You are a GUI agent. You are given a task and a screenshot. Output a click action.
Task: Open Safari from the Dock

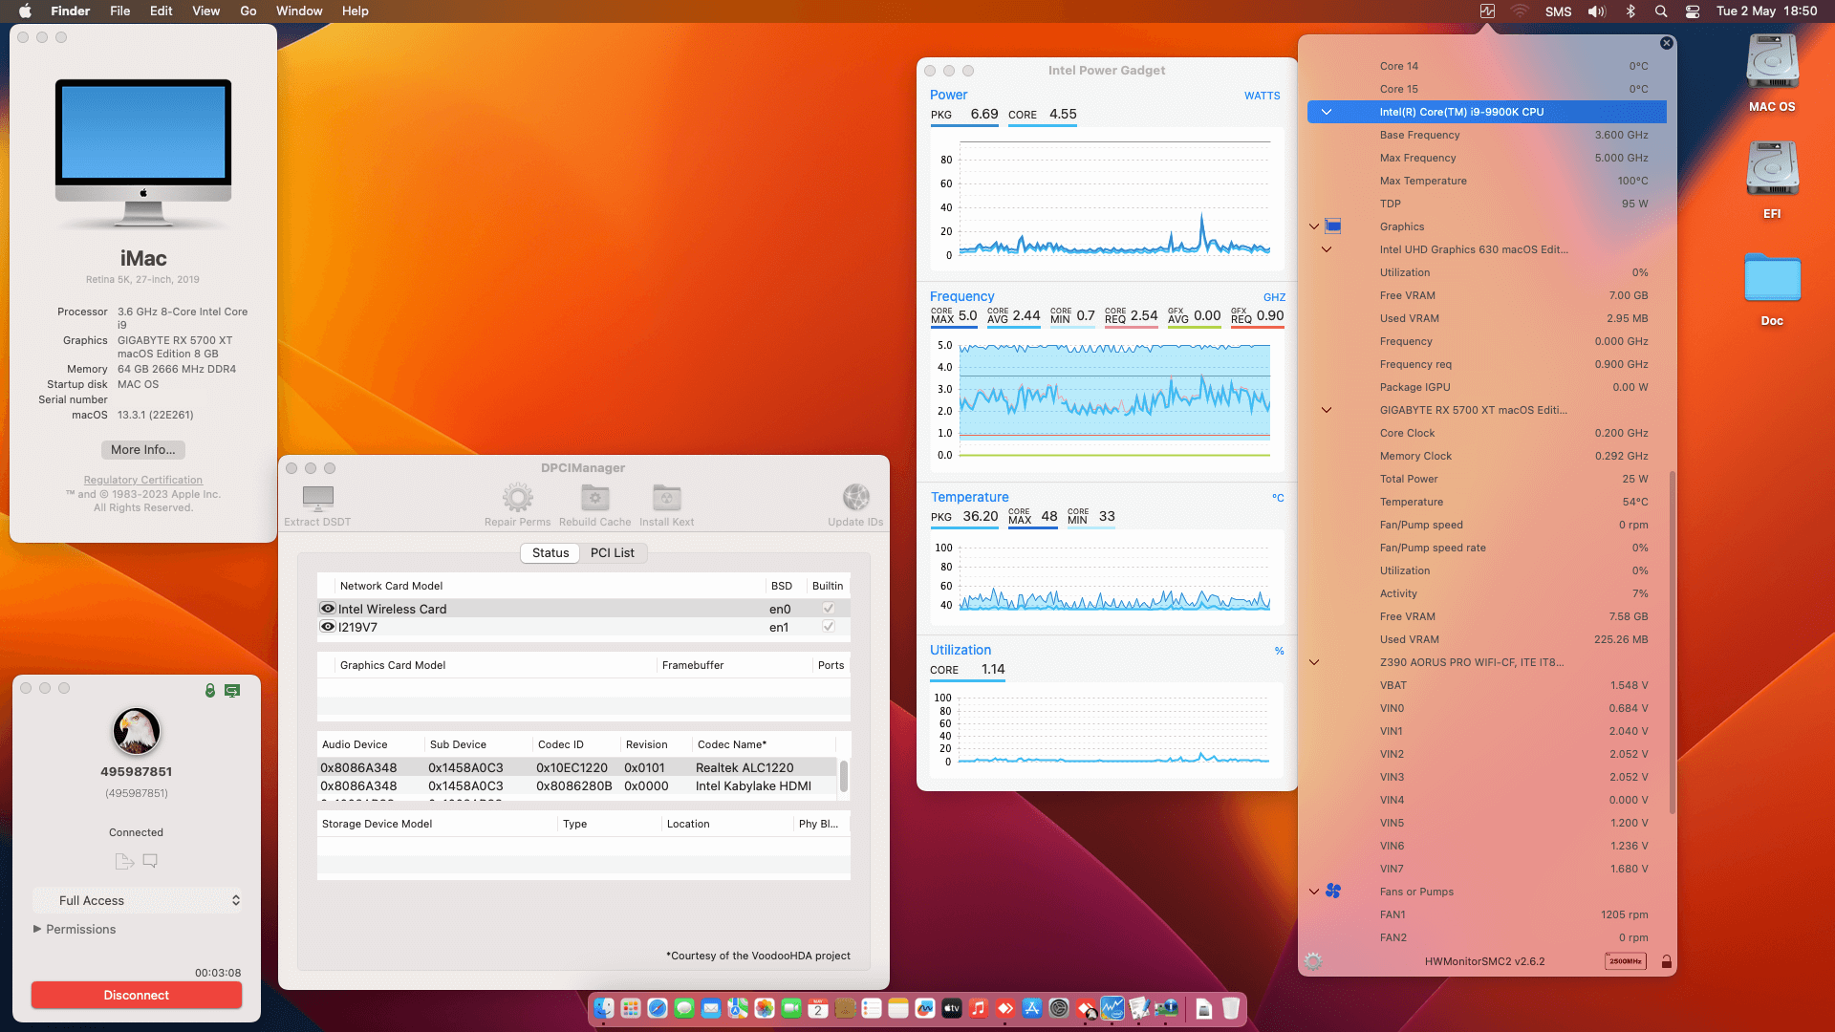pos(658,1008)
